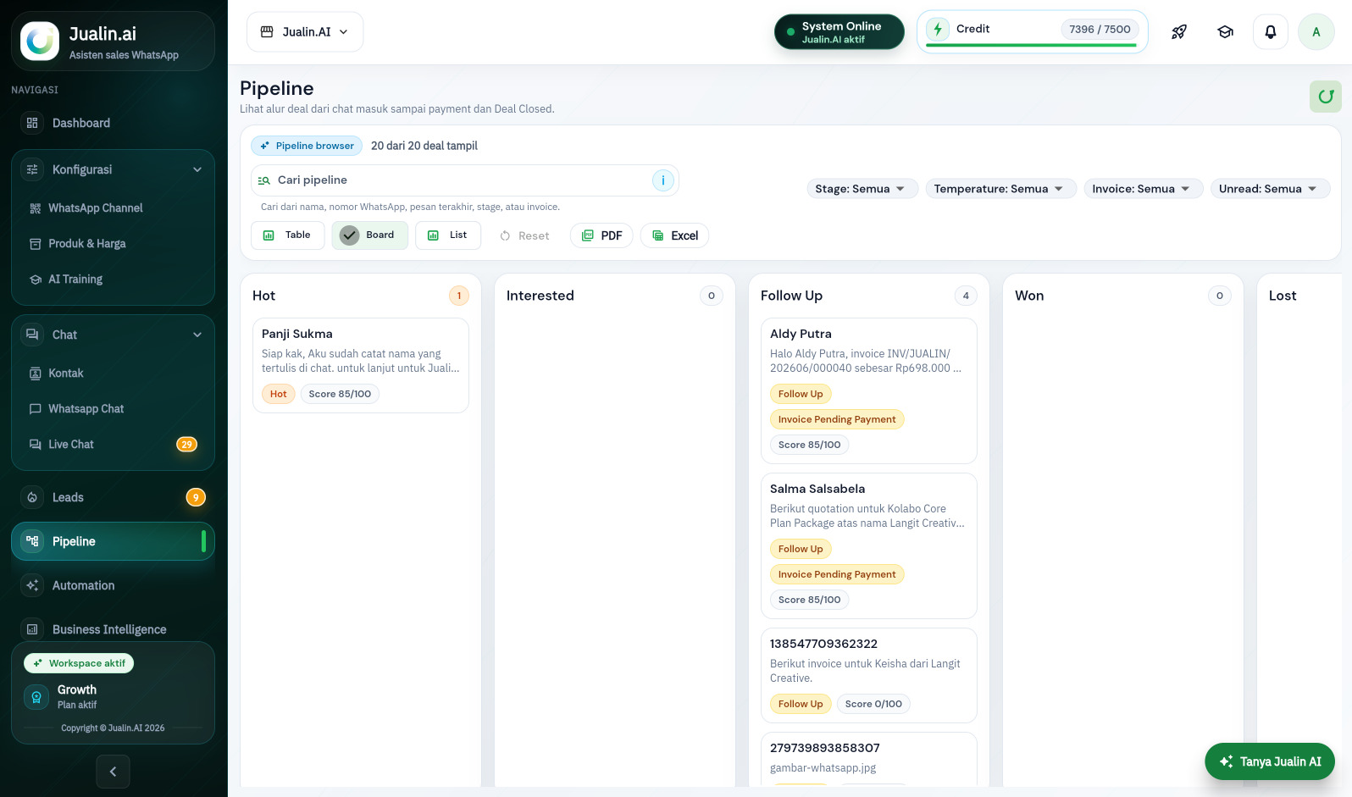Collapse the Konfigurasi section
This screenshot has height=797, width=1352.
(x=197, y=169)
